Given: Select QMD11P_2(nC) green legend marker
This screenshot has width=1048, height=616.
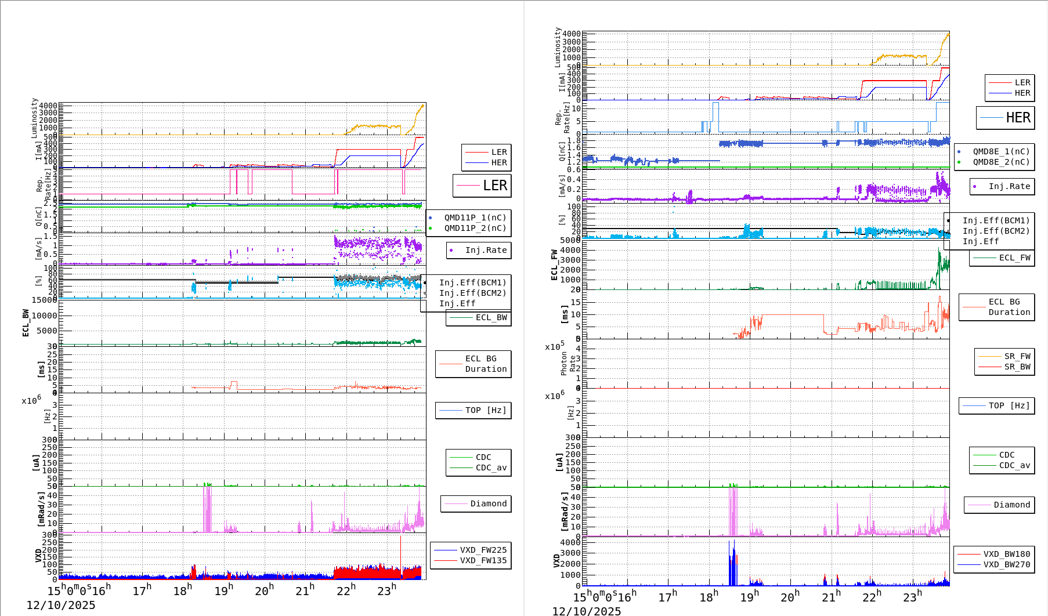Looking at the screenshot, I should (431, 229).
